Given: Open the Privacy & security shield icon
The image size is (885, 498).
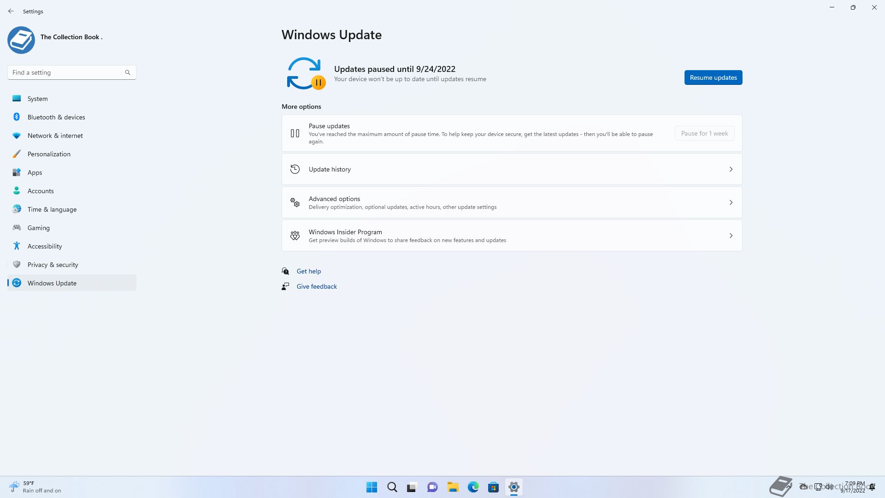Looking at the screenshot, I should pos(17,264).
